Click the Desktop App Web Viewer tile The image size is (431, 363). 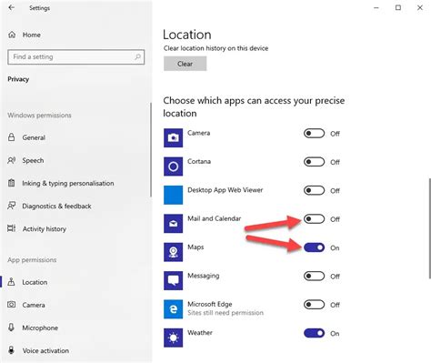pyautogui.click(x=173, y=195)
